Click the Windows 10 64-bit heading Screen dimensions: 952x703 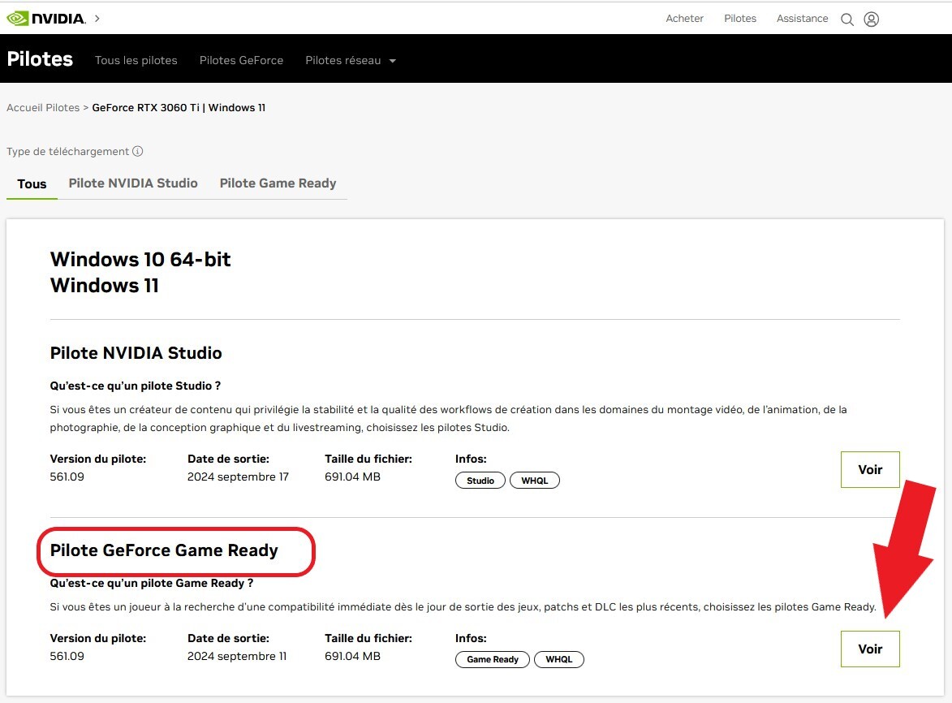click(140, 259)
